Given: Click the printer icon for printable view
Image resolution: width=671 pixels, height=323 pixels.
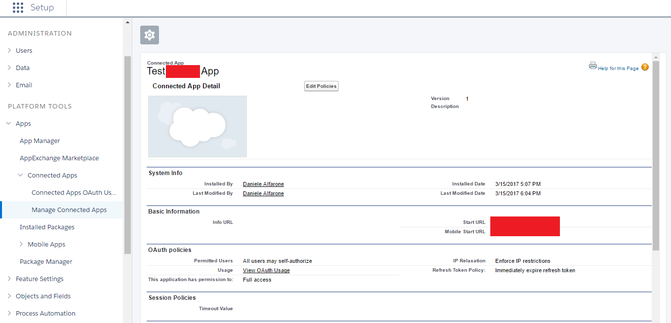Looking at the screenshot, I should click(x=592, y=66).
